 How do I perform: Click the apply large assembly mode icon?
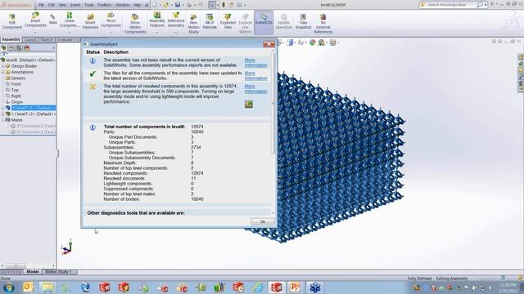coord(249,104)
